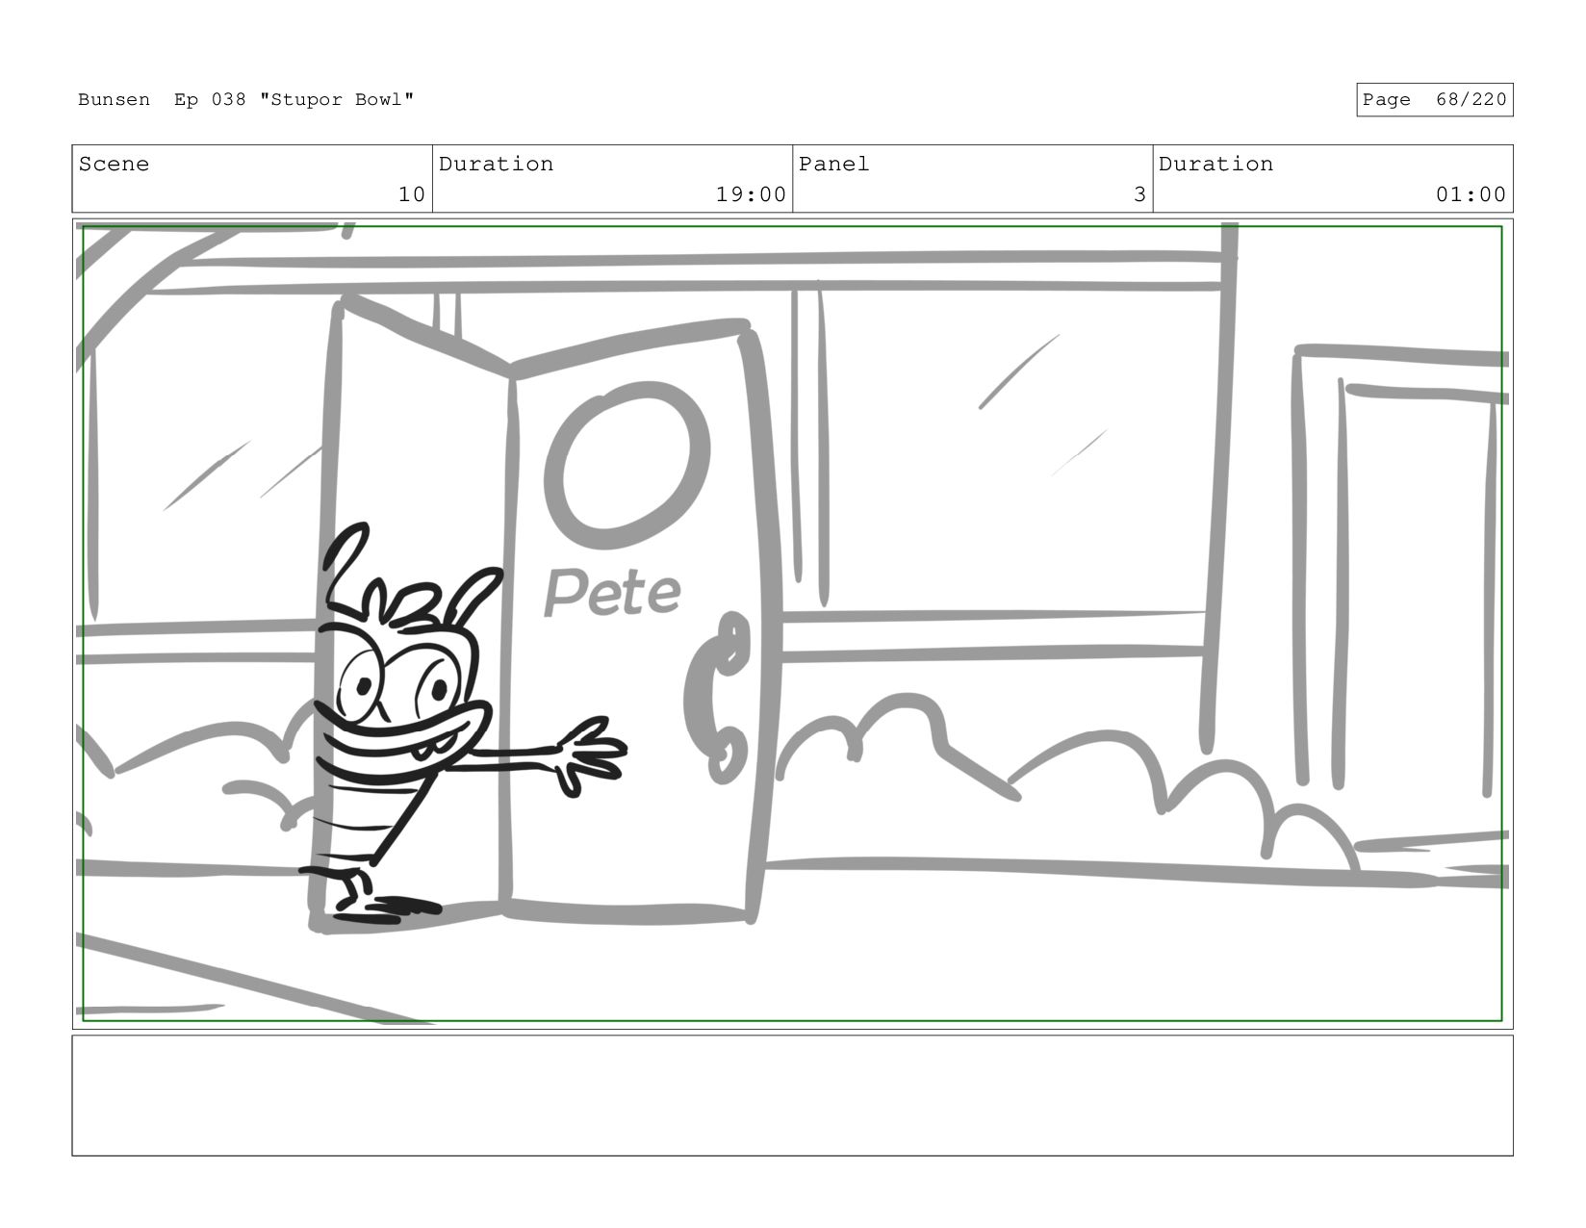Click the 'Panel' header label

click(x=833, y=164)
